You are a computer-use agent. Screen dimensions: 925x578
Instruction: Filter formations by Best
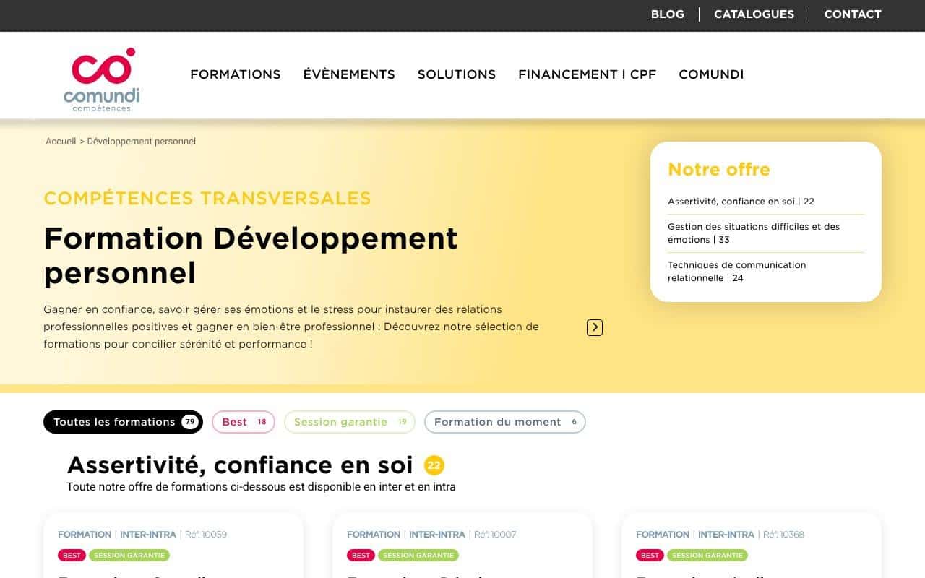click(x=244, y=422)
